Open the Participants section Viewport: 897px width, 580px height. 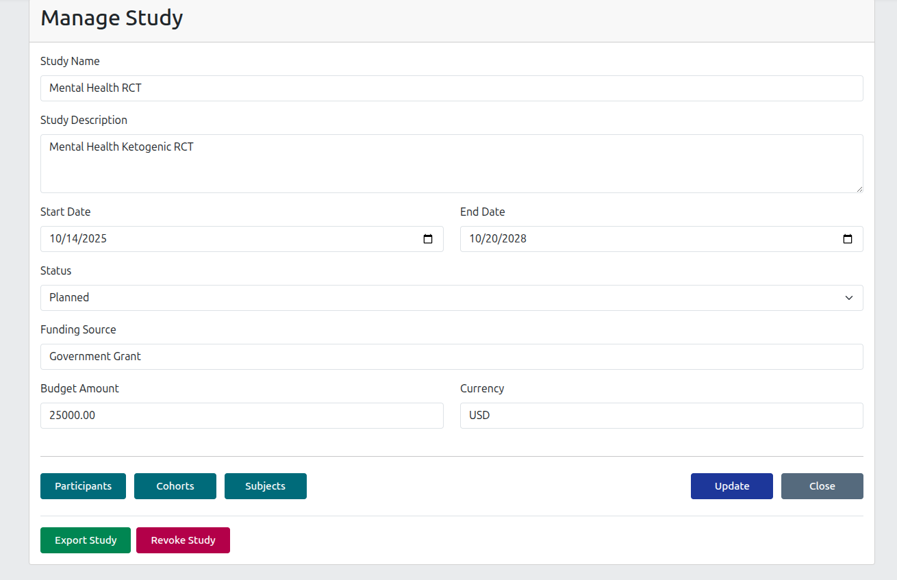83,486
